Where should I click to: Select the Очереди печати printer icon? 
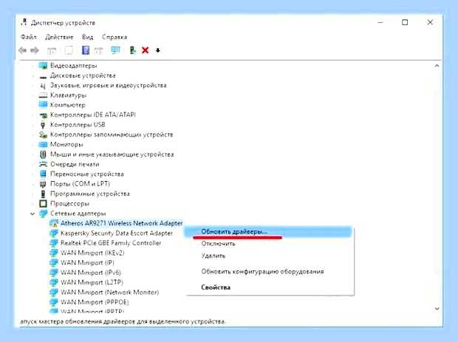point(43,164)
